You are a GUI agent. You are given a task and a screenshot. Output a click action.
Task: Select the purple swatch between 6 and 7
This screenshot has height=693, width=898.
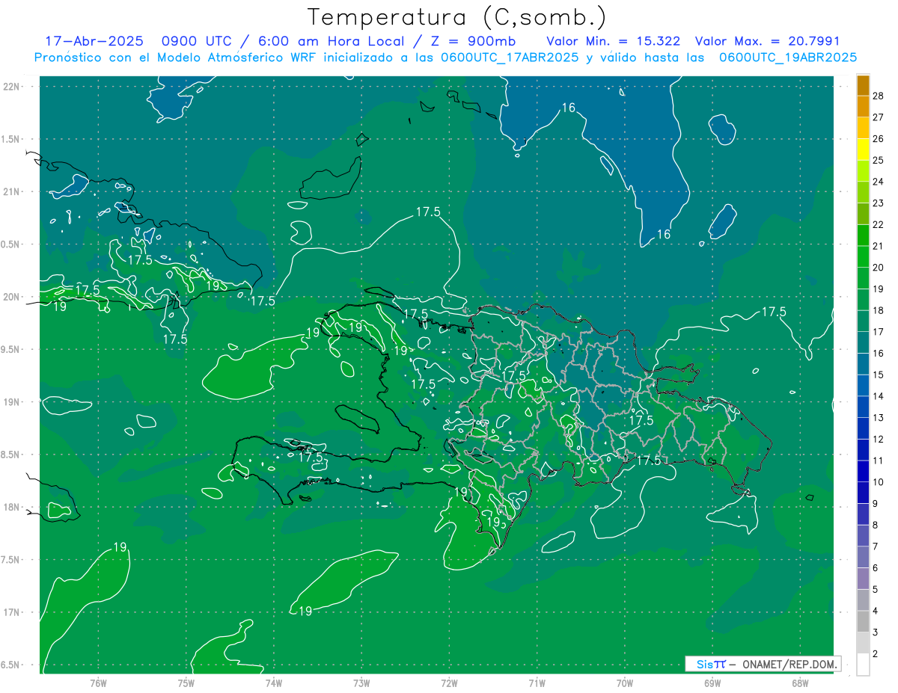[x=863, y=558]
